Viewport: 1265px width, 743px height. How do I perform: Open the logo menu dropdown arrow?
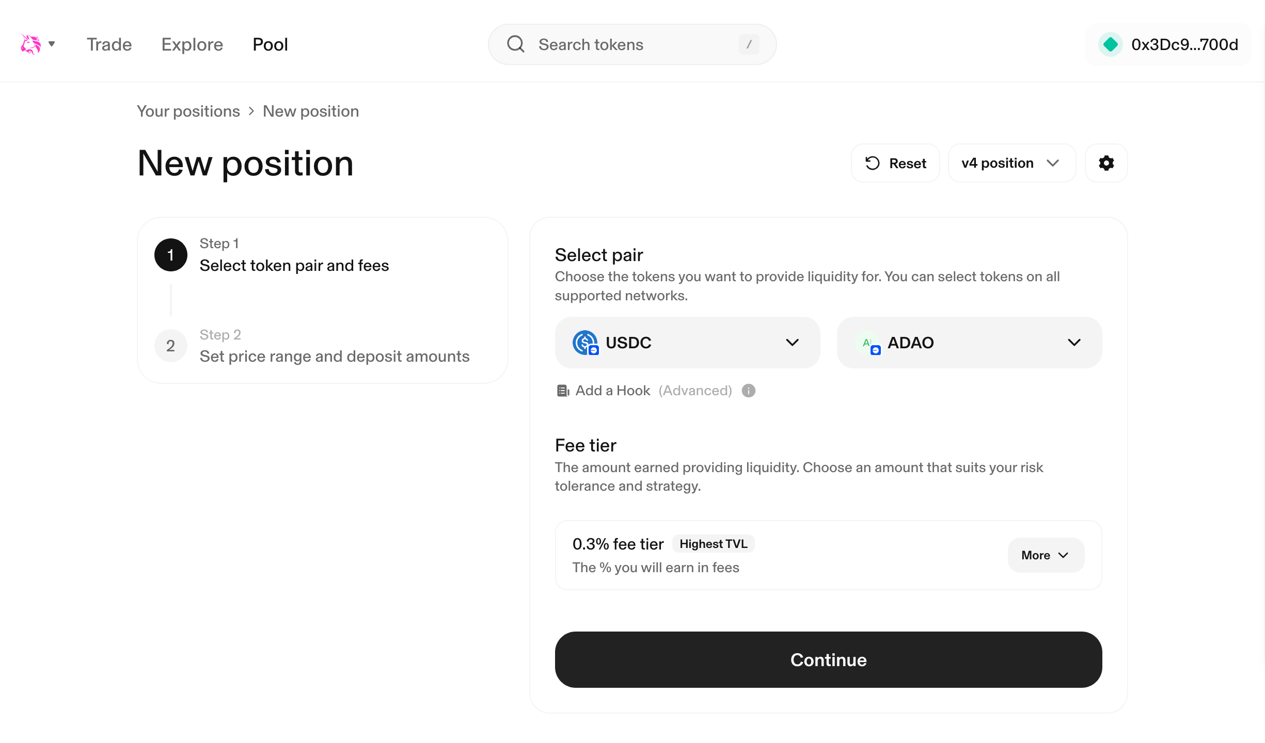point(52,44)
